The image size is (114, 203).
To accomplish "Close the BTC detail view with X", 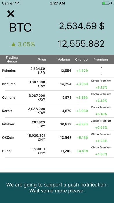I will [10, 14].
